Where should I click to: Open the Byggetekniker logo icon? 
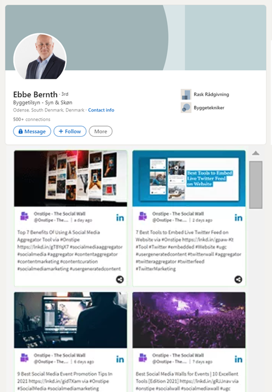coord(186,108)
